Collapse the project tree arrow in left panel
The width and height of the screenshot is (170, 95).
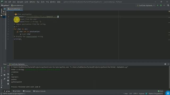click(4, 12)
